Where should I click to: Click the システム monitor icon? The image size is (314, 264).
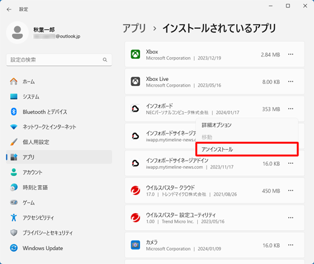click(x=14, y=97)
